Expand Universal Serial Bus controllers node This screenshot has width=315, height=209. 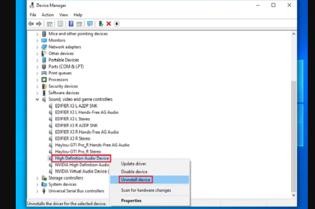(37, 191)
